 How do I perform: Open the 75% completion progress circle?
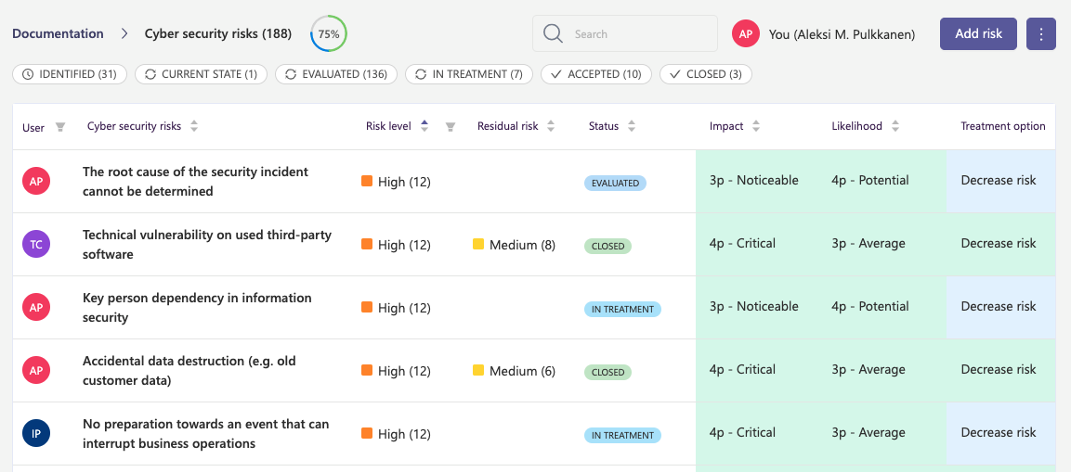(x=329, y=34)
